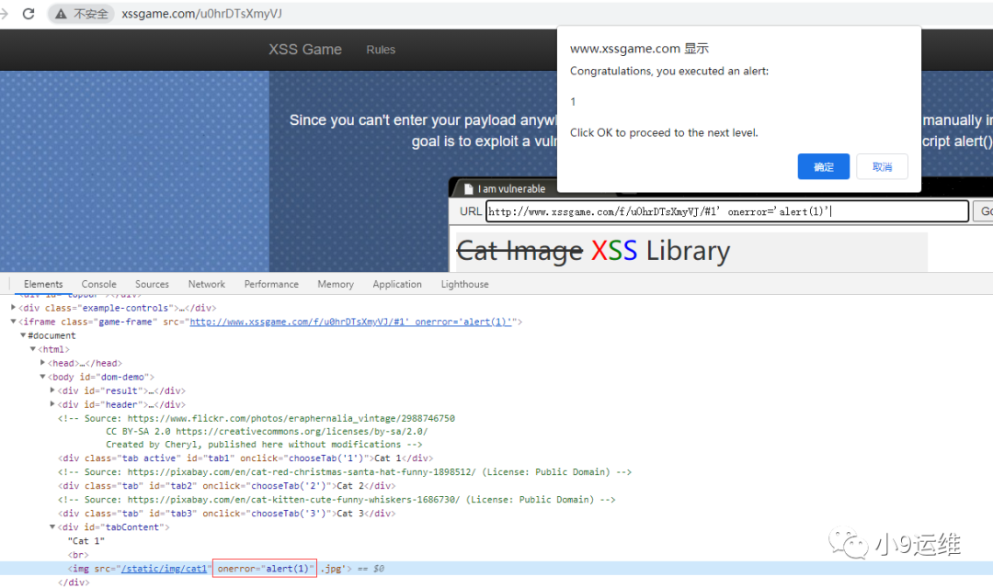Collapse the body id dom-demo node
The height and width of the screenshot is (588, 993).
point(42,377)
